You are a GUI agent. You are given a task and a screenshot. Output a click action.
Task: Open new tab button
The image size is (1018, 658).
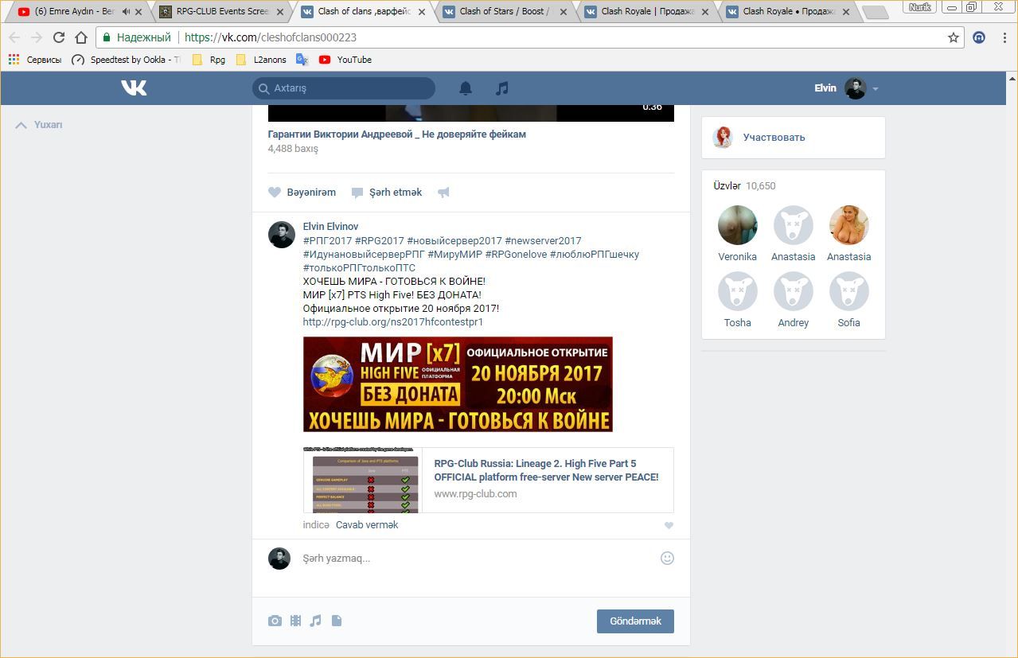875,13
